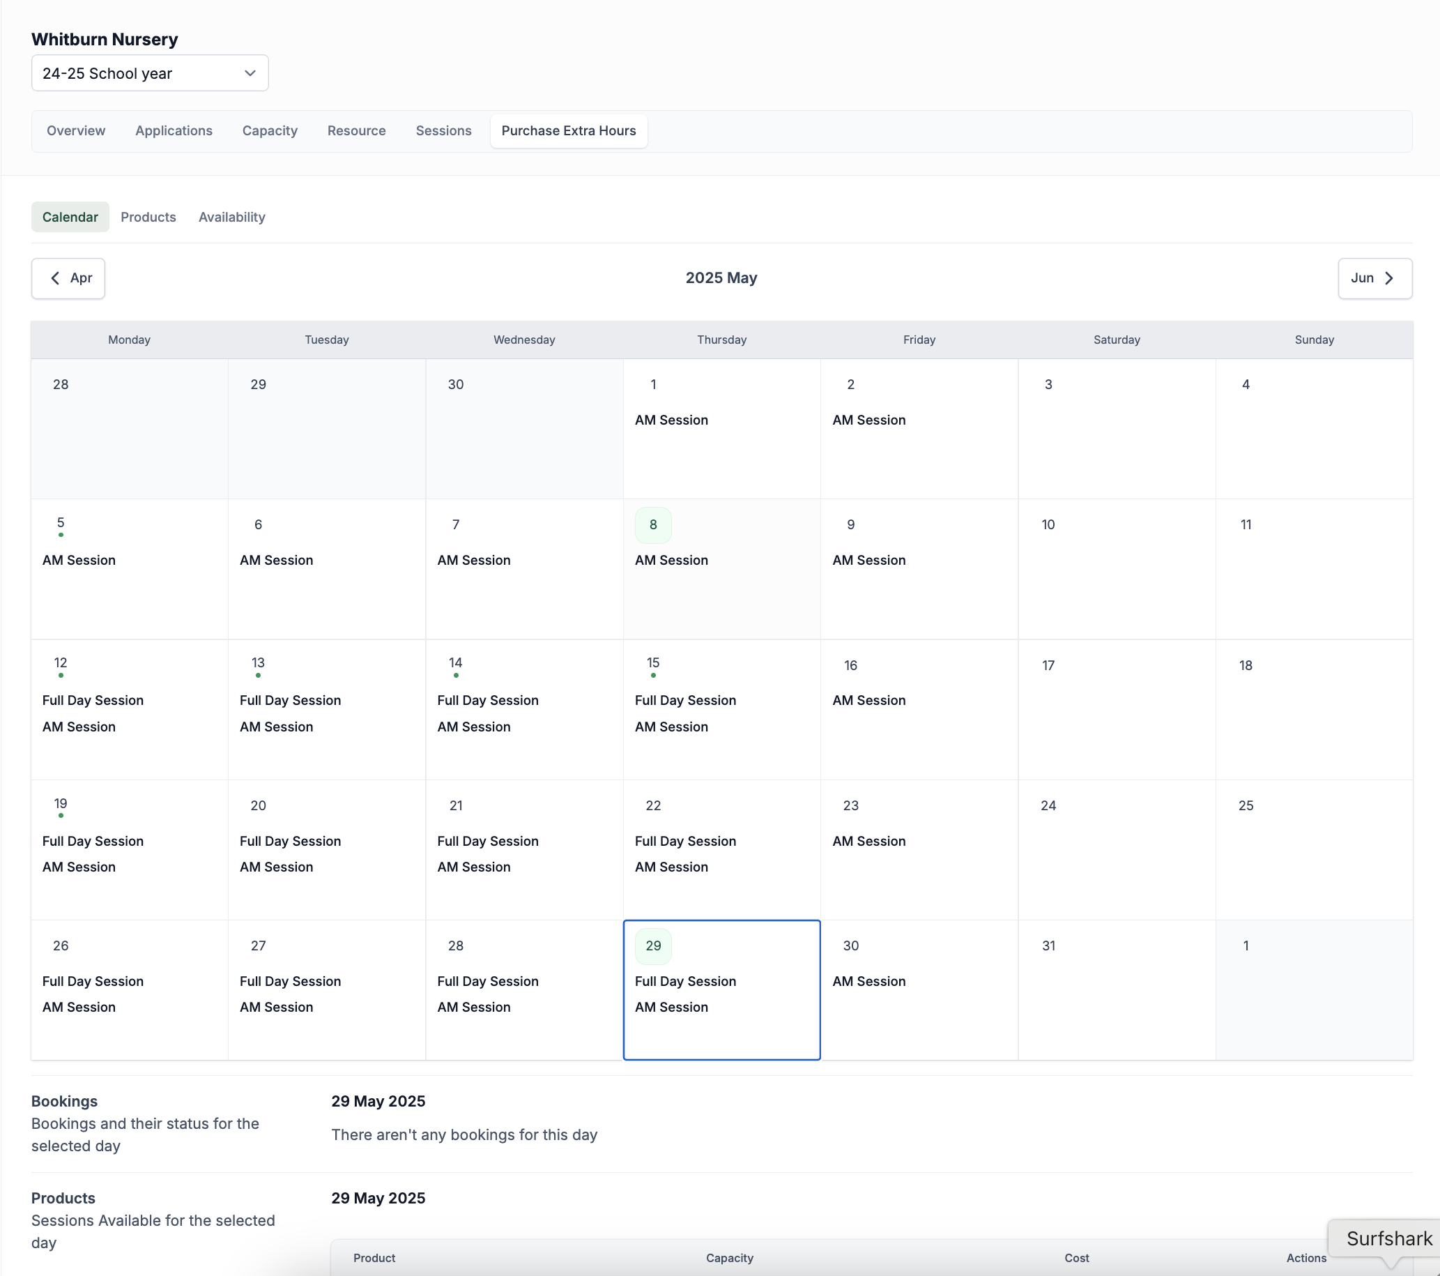1440x1276 pixels.
Task: Select day 5 with green dot
Action: (61, 525)
